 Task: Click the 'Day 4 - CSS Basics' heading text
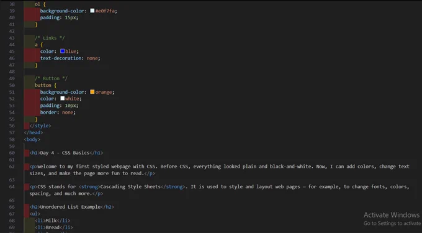(x=65, y=153)
